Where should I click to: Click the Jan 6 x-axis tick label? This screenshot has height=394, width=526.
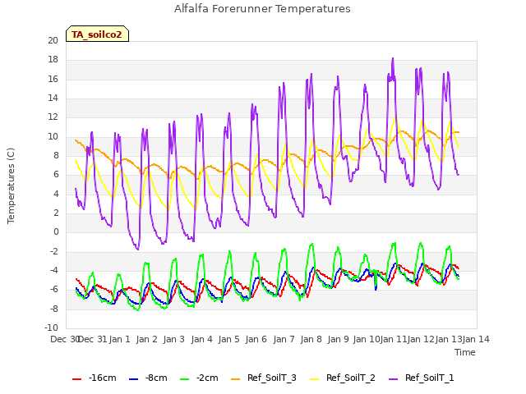256,339
